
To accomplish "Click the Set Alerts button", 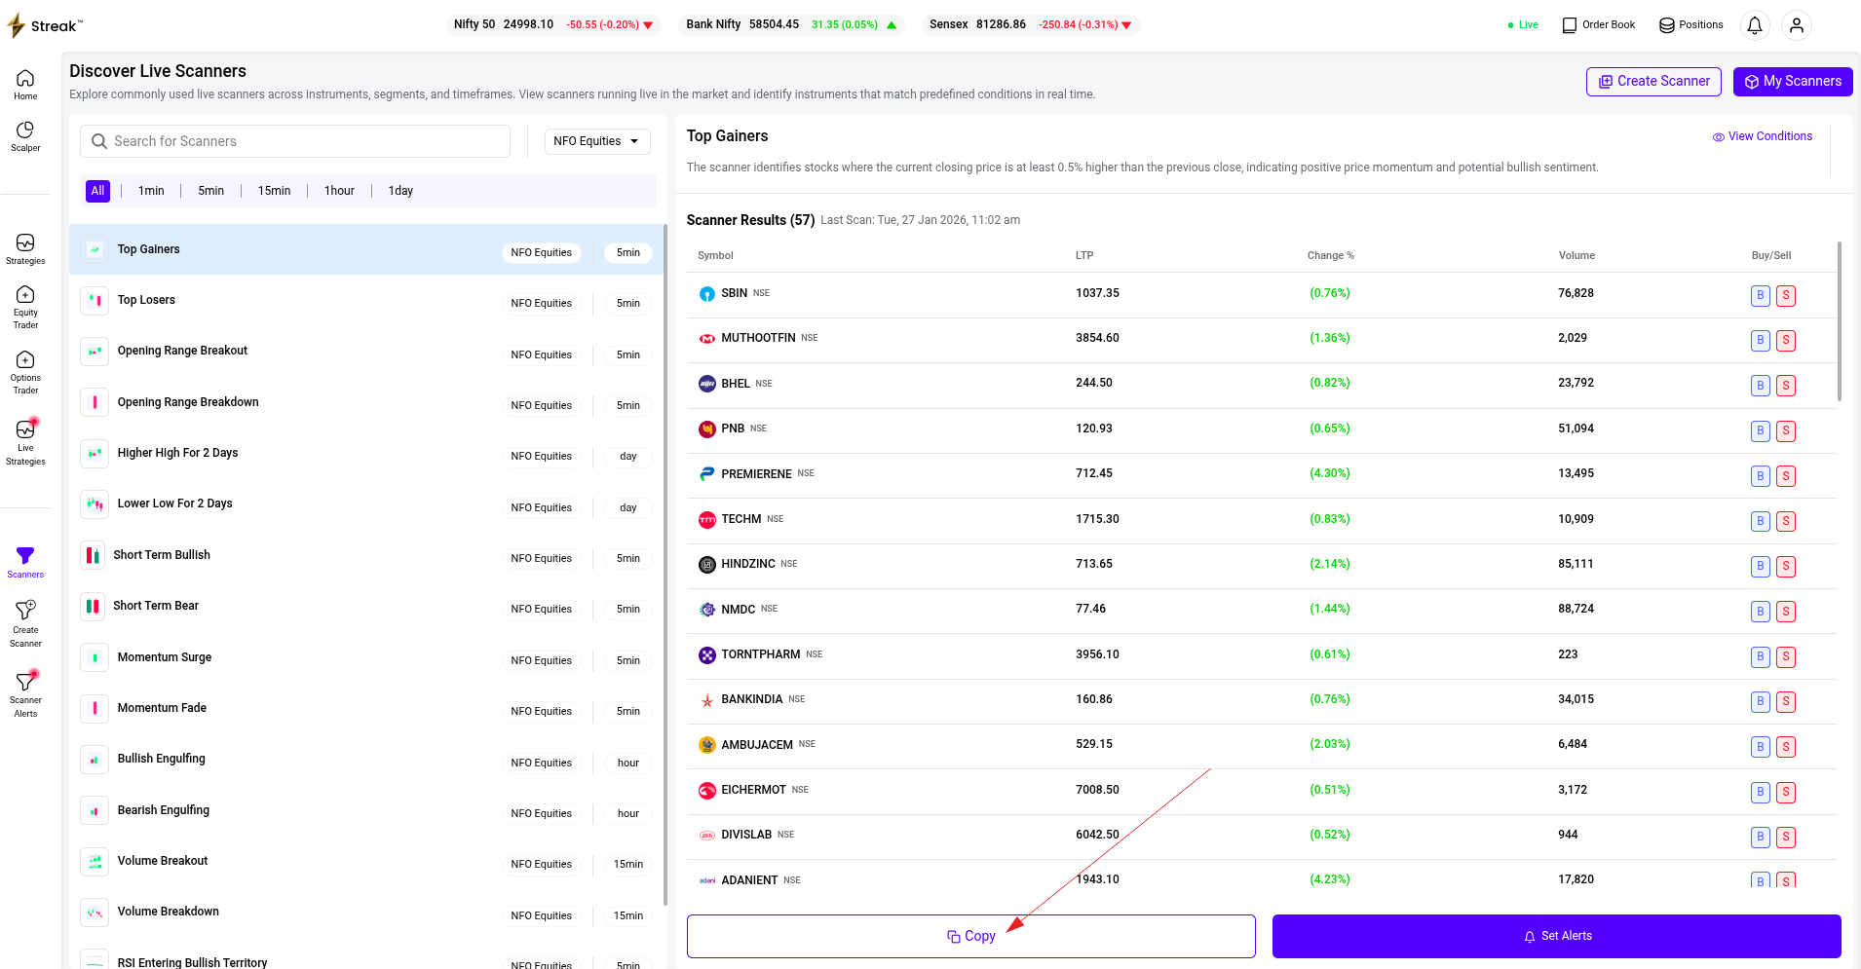I will pos(1556,936).
